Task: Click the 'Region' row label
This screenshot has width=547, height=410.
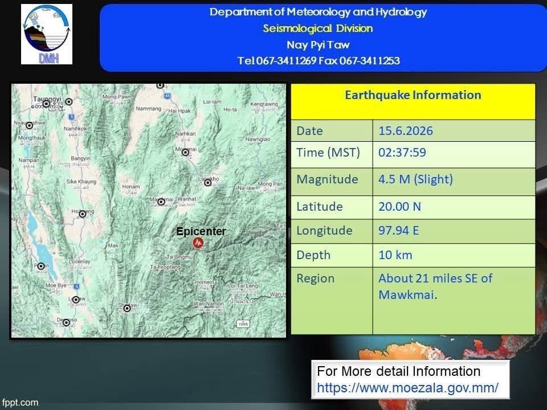Action: 315,278
